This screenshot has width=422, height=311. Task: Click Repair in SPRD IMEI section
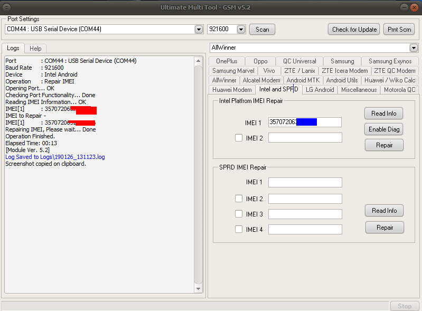pos(385,228)
